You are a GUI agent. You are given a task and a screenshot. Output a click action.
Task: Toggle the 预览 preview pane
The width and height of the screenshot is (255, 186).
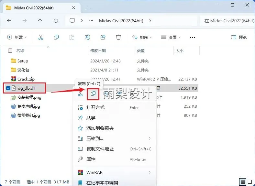239,38
